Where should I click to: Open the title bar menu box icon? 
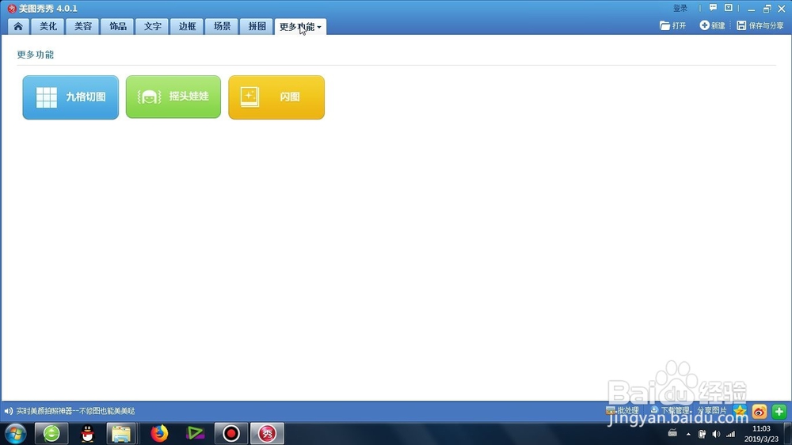click(729, 8)
